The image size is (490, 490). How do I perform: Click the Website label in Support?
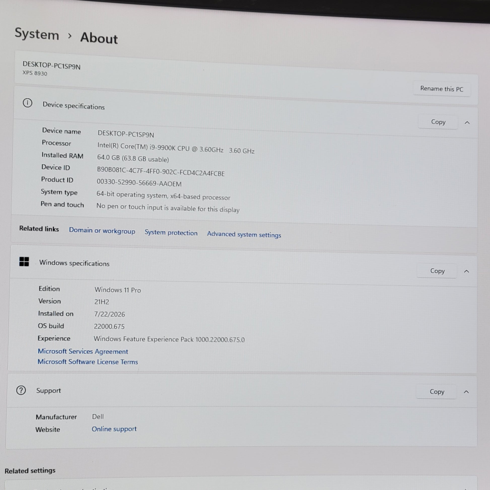click(48, 430)
